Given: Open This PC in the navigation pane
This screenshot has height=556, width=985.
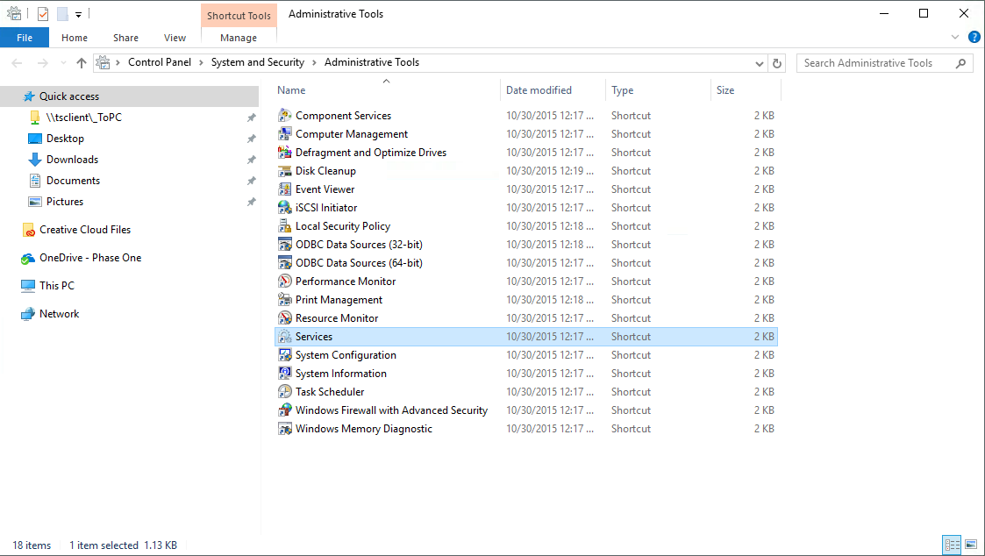Looking at the screenshot, I should tap(56, 286).
